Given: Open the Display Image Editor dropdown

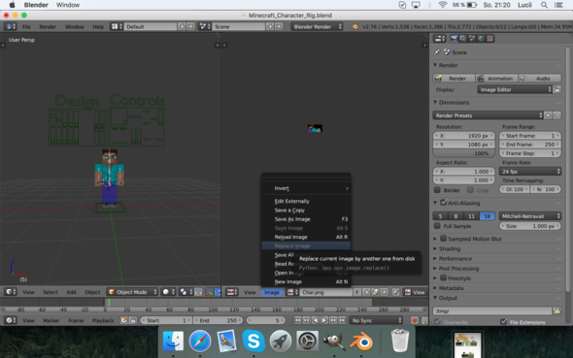Looking at the screenshot, I should pos(515,89).
